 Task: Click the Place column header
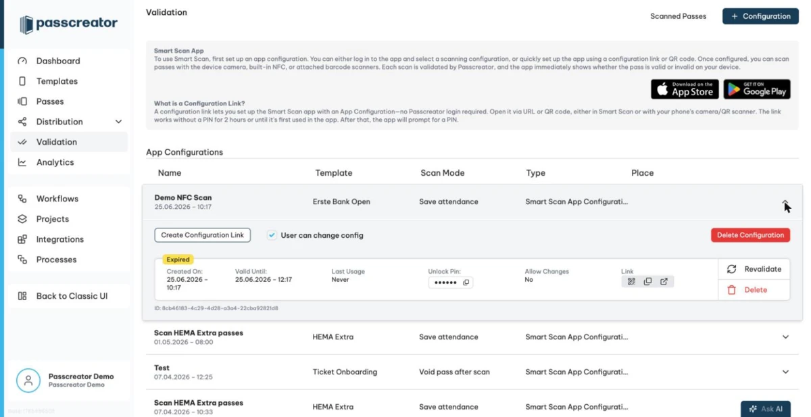pos(643,173)
